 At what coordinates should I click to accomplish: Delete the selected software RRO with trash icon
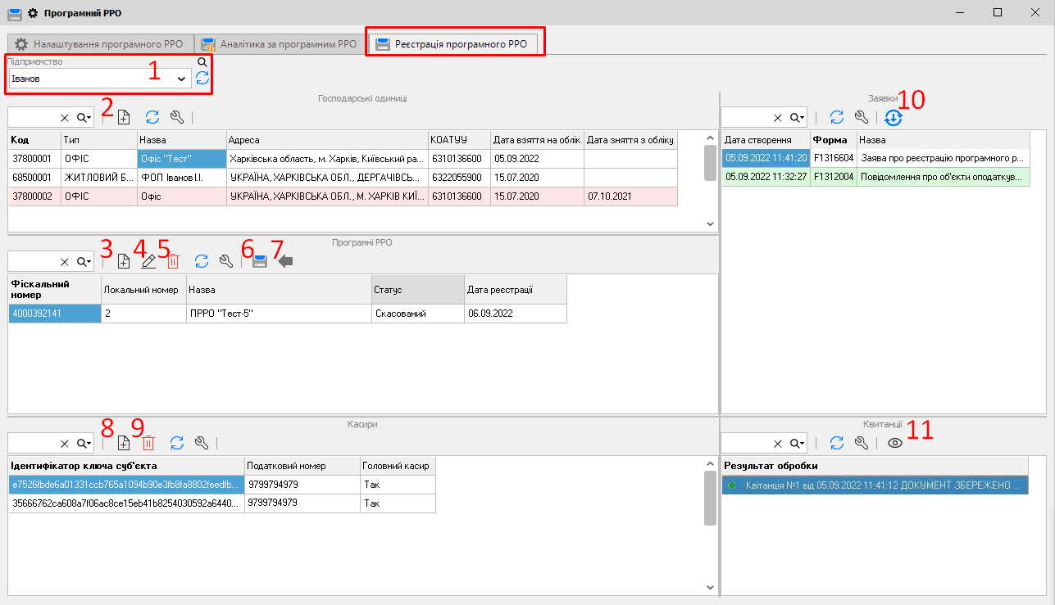[173, 261]
